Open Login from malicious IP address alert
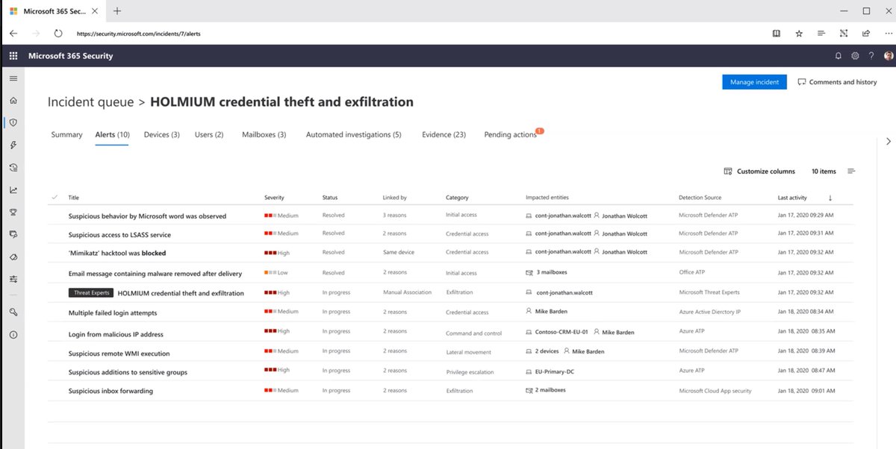This screenshot has height=449, width=896. (x=116, y=335)
